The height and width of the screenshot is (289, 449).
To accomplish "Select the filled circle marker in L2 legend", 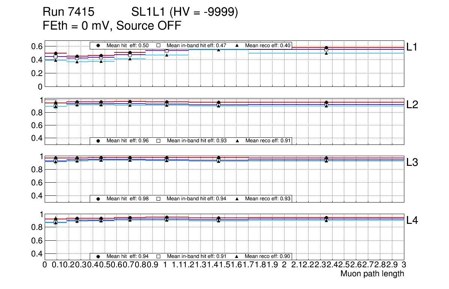I will pos(98,141).
